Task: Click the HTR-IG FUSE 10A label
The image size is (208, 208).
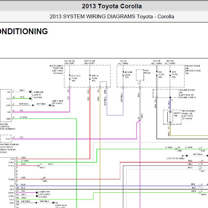Action: [x=95, y=78]
